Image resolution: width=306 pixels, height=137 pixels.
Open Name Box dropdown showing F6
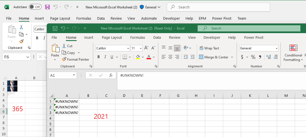pos(28,57)
